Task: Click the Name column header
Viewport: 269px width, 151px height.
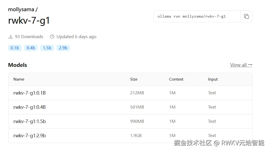Action: (19, 79)
